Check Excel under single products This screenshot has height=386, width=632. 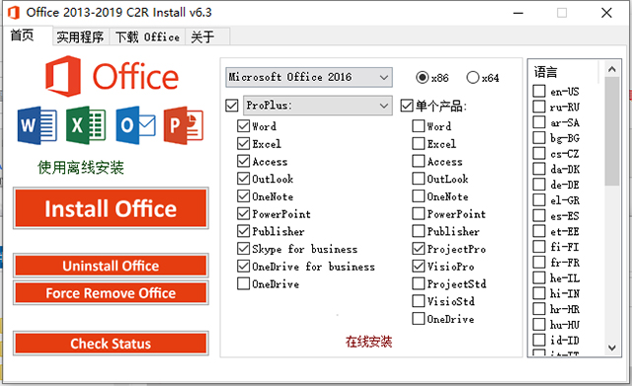coord(419,144)
